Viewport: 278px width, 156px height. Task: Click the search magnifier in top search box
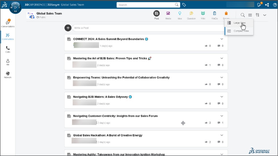click(x=177, y=5)
